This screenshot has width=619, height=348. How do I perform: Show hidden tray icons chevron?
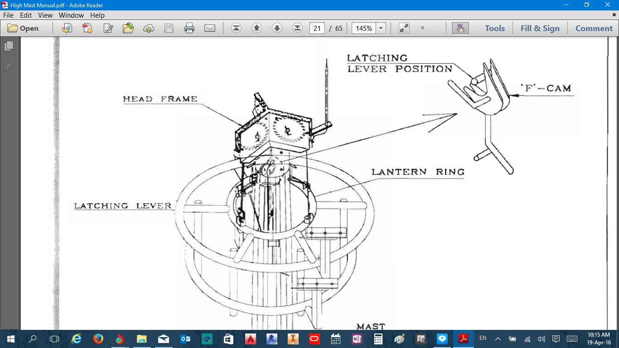(x=498, y=339)
